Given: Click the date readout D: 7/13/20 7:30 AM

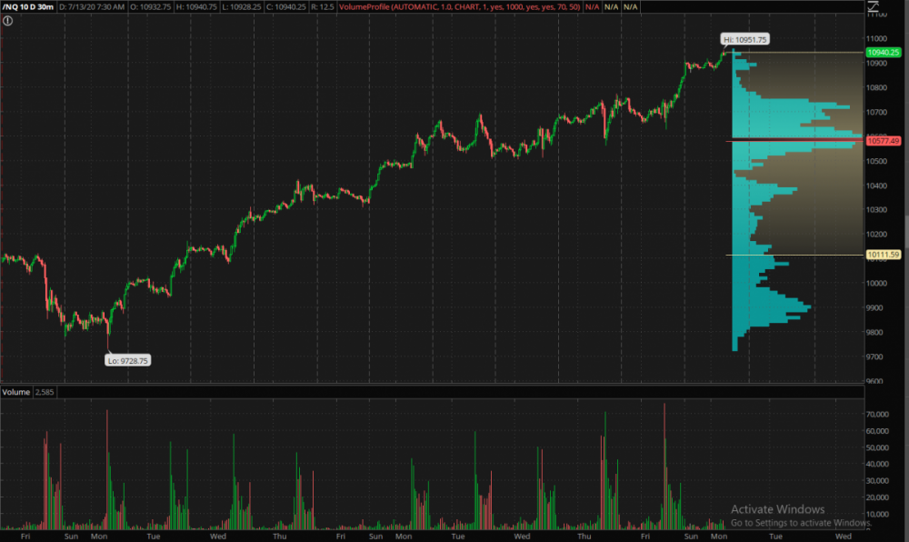Looking at the screenshot, I should [x=92, y=6].
